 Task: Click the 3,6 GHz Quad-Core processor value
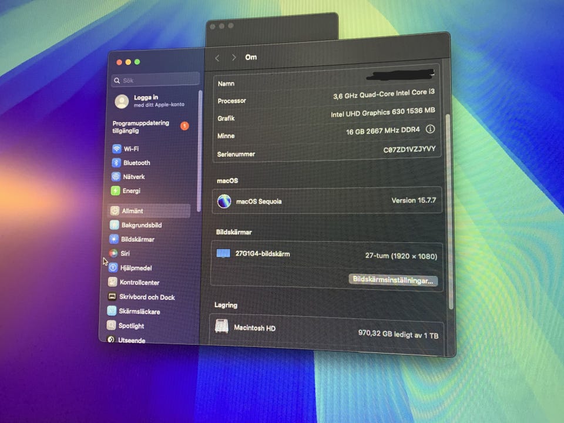pos(384,94)
